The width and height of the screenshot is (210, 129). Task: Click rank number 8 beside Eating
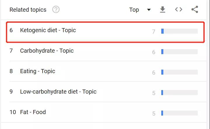pos(11,71)
